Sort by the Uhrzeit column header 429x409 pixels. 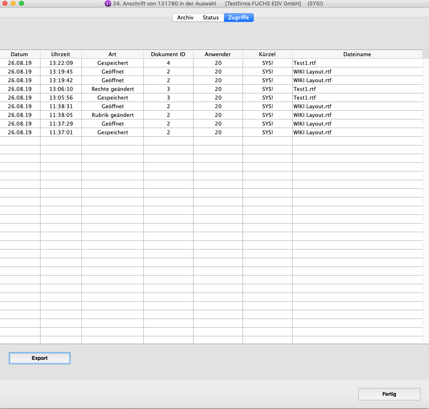tap(61, 55)
